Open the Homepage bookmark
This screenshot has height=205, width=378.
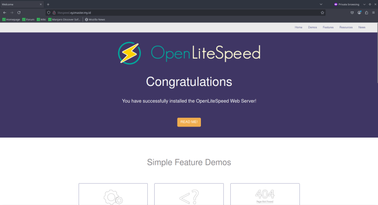click(x=11, y=19)
